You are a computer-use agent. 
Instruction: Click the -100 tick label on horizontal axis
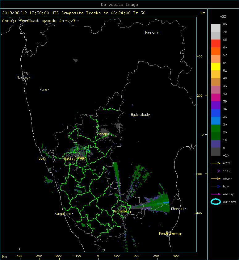click(x=77, y=256)
